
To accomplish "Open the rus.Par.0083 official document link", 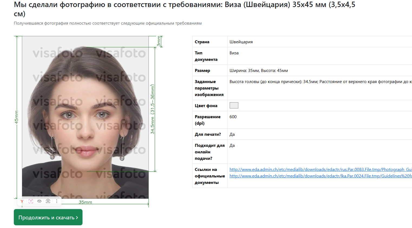I will (x=321, y=169).
